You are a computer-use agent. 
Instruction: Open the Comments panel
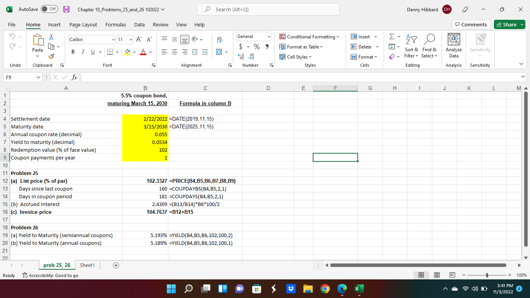(471, 24)
